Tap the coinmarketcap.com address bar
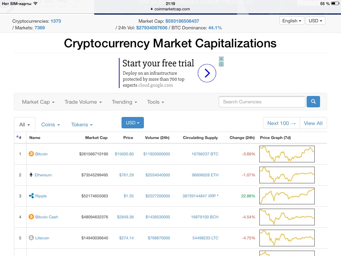Image resolution: width=341 pixels, height=256 pixels. (170, 9)
